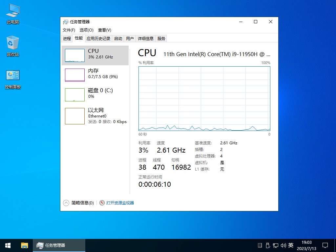Image resolution: width=336 pixels, height=252 pixels.
Task: Close the Task Manager window
Action: point(271,22)
